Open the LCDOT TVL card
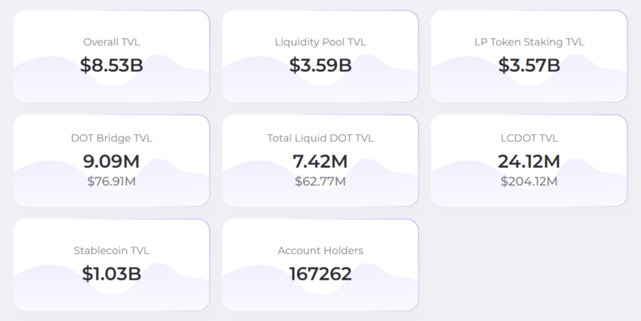Image resolution: width=641 pixels, height=321 pixels. click(x=529, y=160)
